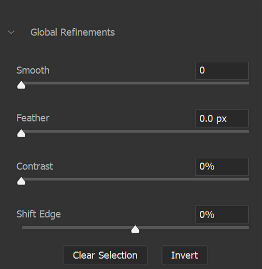This screenshot has height=269, width=262.
Task: Click the empty Smooth slider track
Action: (x=136, y=83)
